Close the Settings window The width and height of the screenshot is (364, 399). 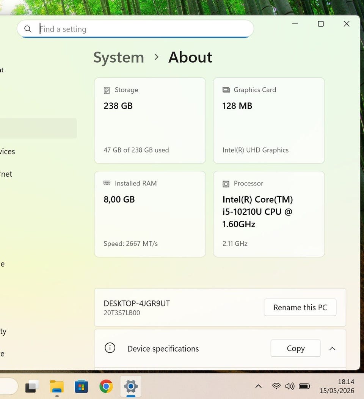347,24
